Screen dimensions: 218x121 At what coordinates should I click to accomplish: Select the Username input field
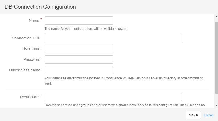point(79,49)
